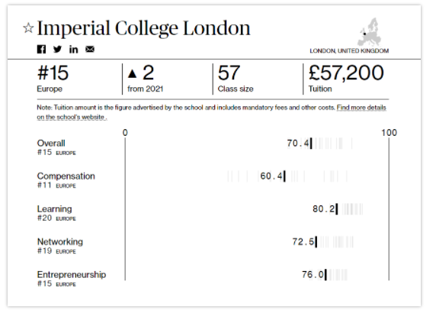Open the Find more details link
The width and height of the screenshot is (433, 320).
(x=361, y=108)
